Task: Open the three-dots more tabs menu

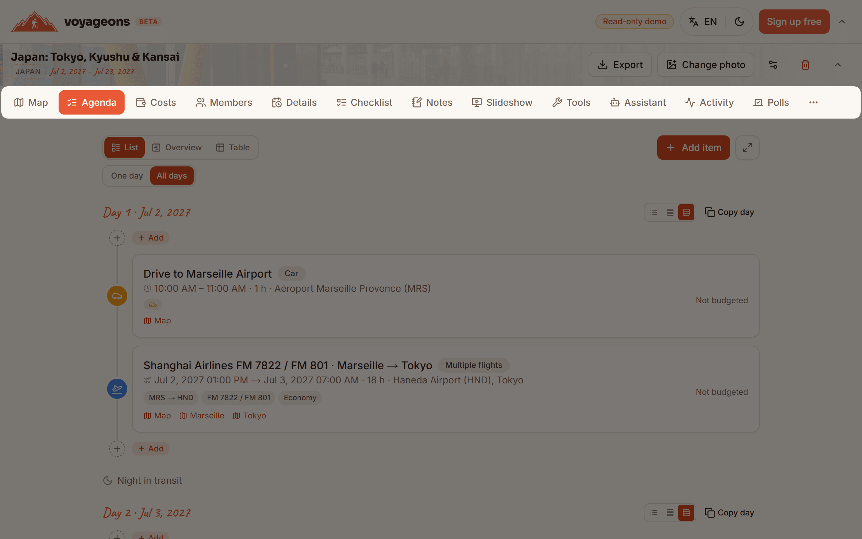Action: click(x=813, y=103)
